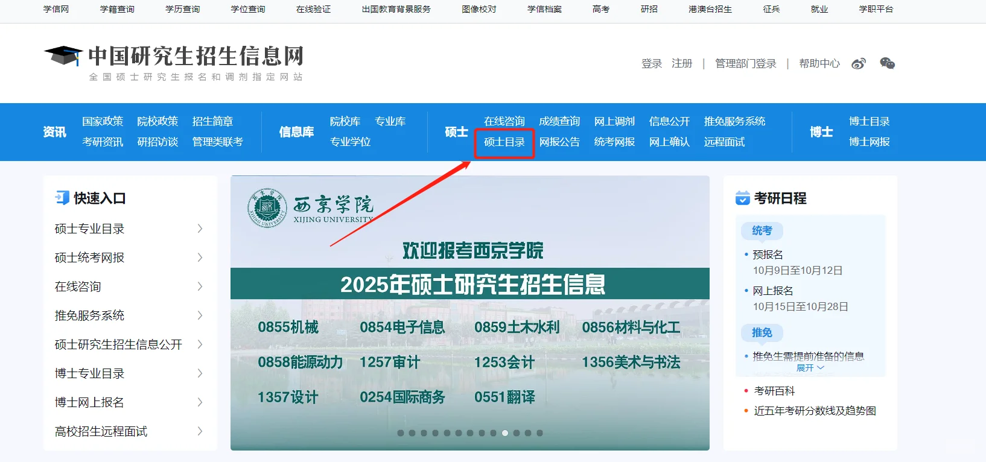Open 院校库 in navigation bar
Screen dimensions: 986x462
[x=345, y=121]
